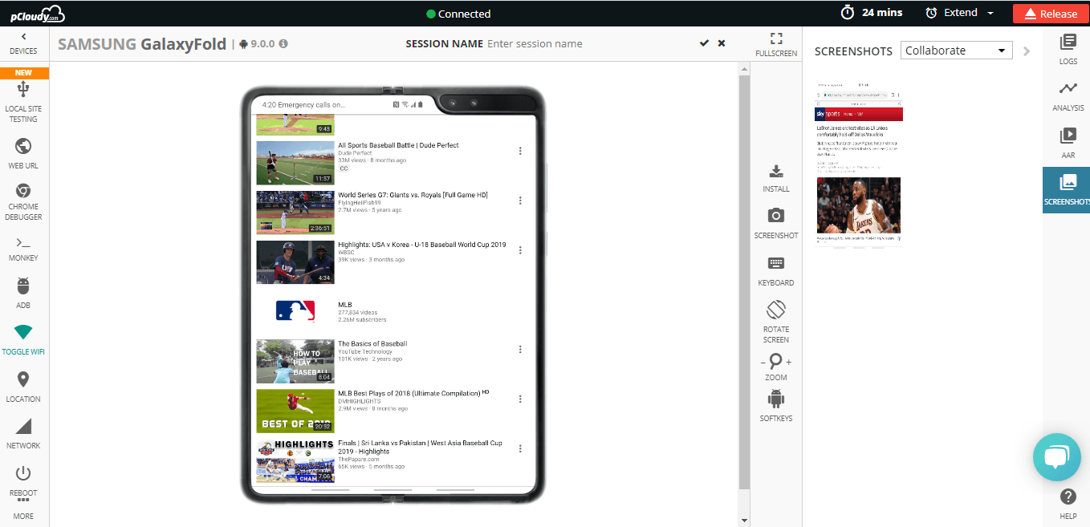Open Finals Sri Lanka vs Pakistan title

[420, 447]
